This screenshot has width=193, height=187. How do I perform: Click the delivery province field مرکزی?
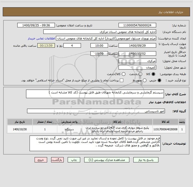point(137,61)
